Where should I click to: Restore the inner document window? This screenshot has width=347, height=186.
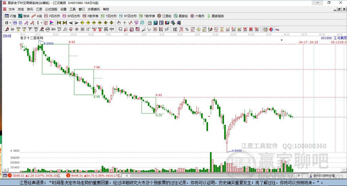coord(339,9)
